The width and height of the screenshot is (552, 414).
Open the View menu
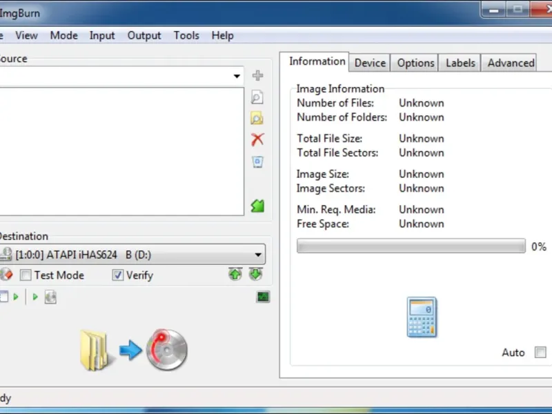(26, 36)
